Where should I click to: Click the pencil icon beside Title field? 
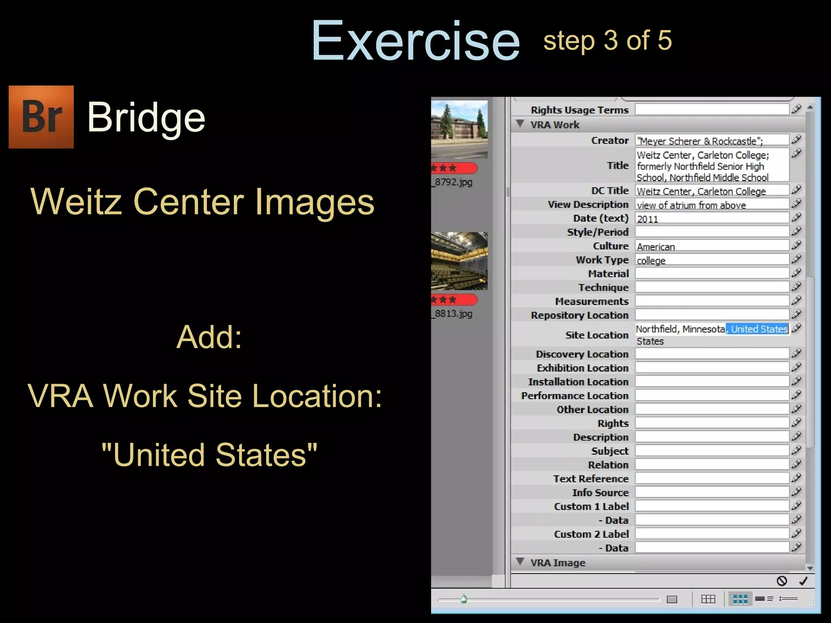tap(797, 153)
